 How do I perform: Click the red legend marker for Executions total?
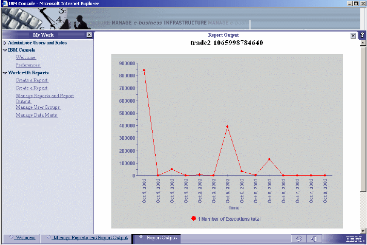pos(194,219)
